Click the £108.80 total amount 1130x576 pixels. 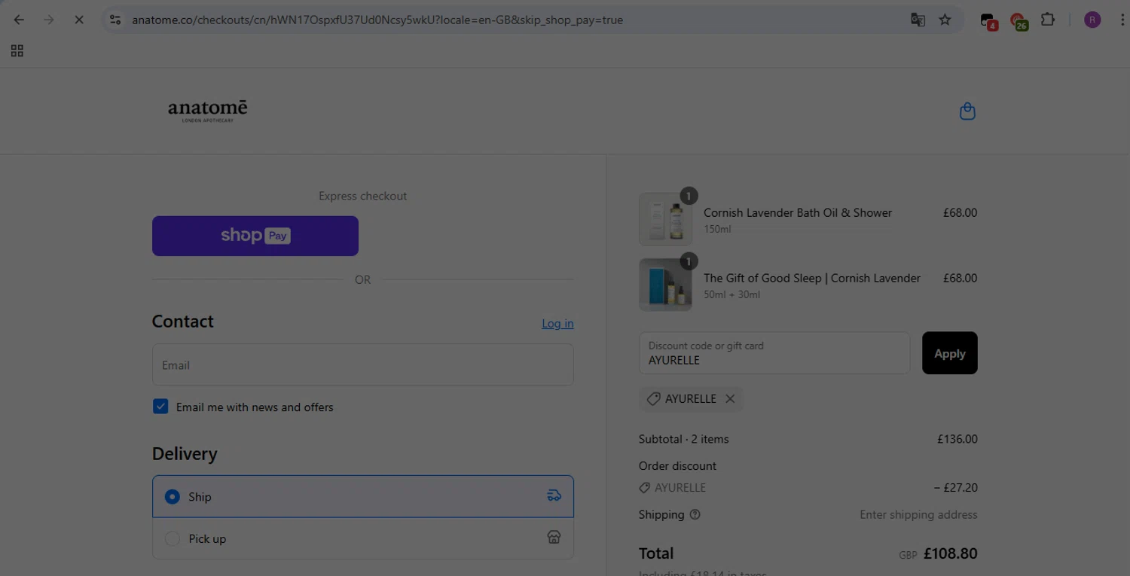coord(951,553)
